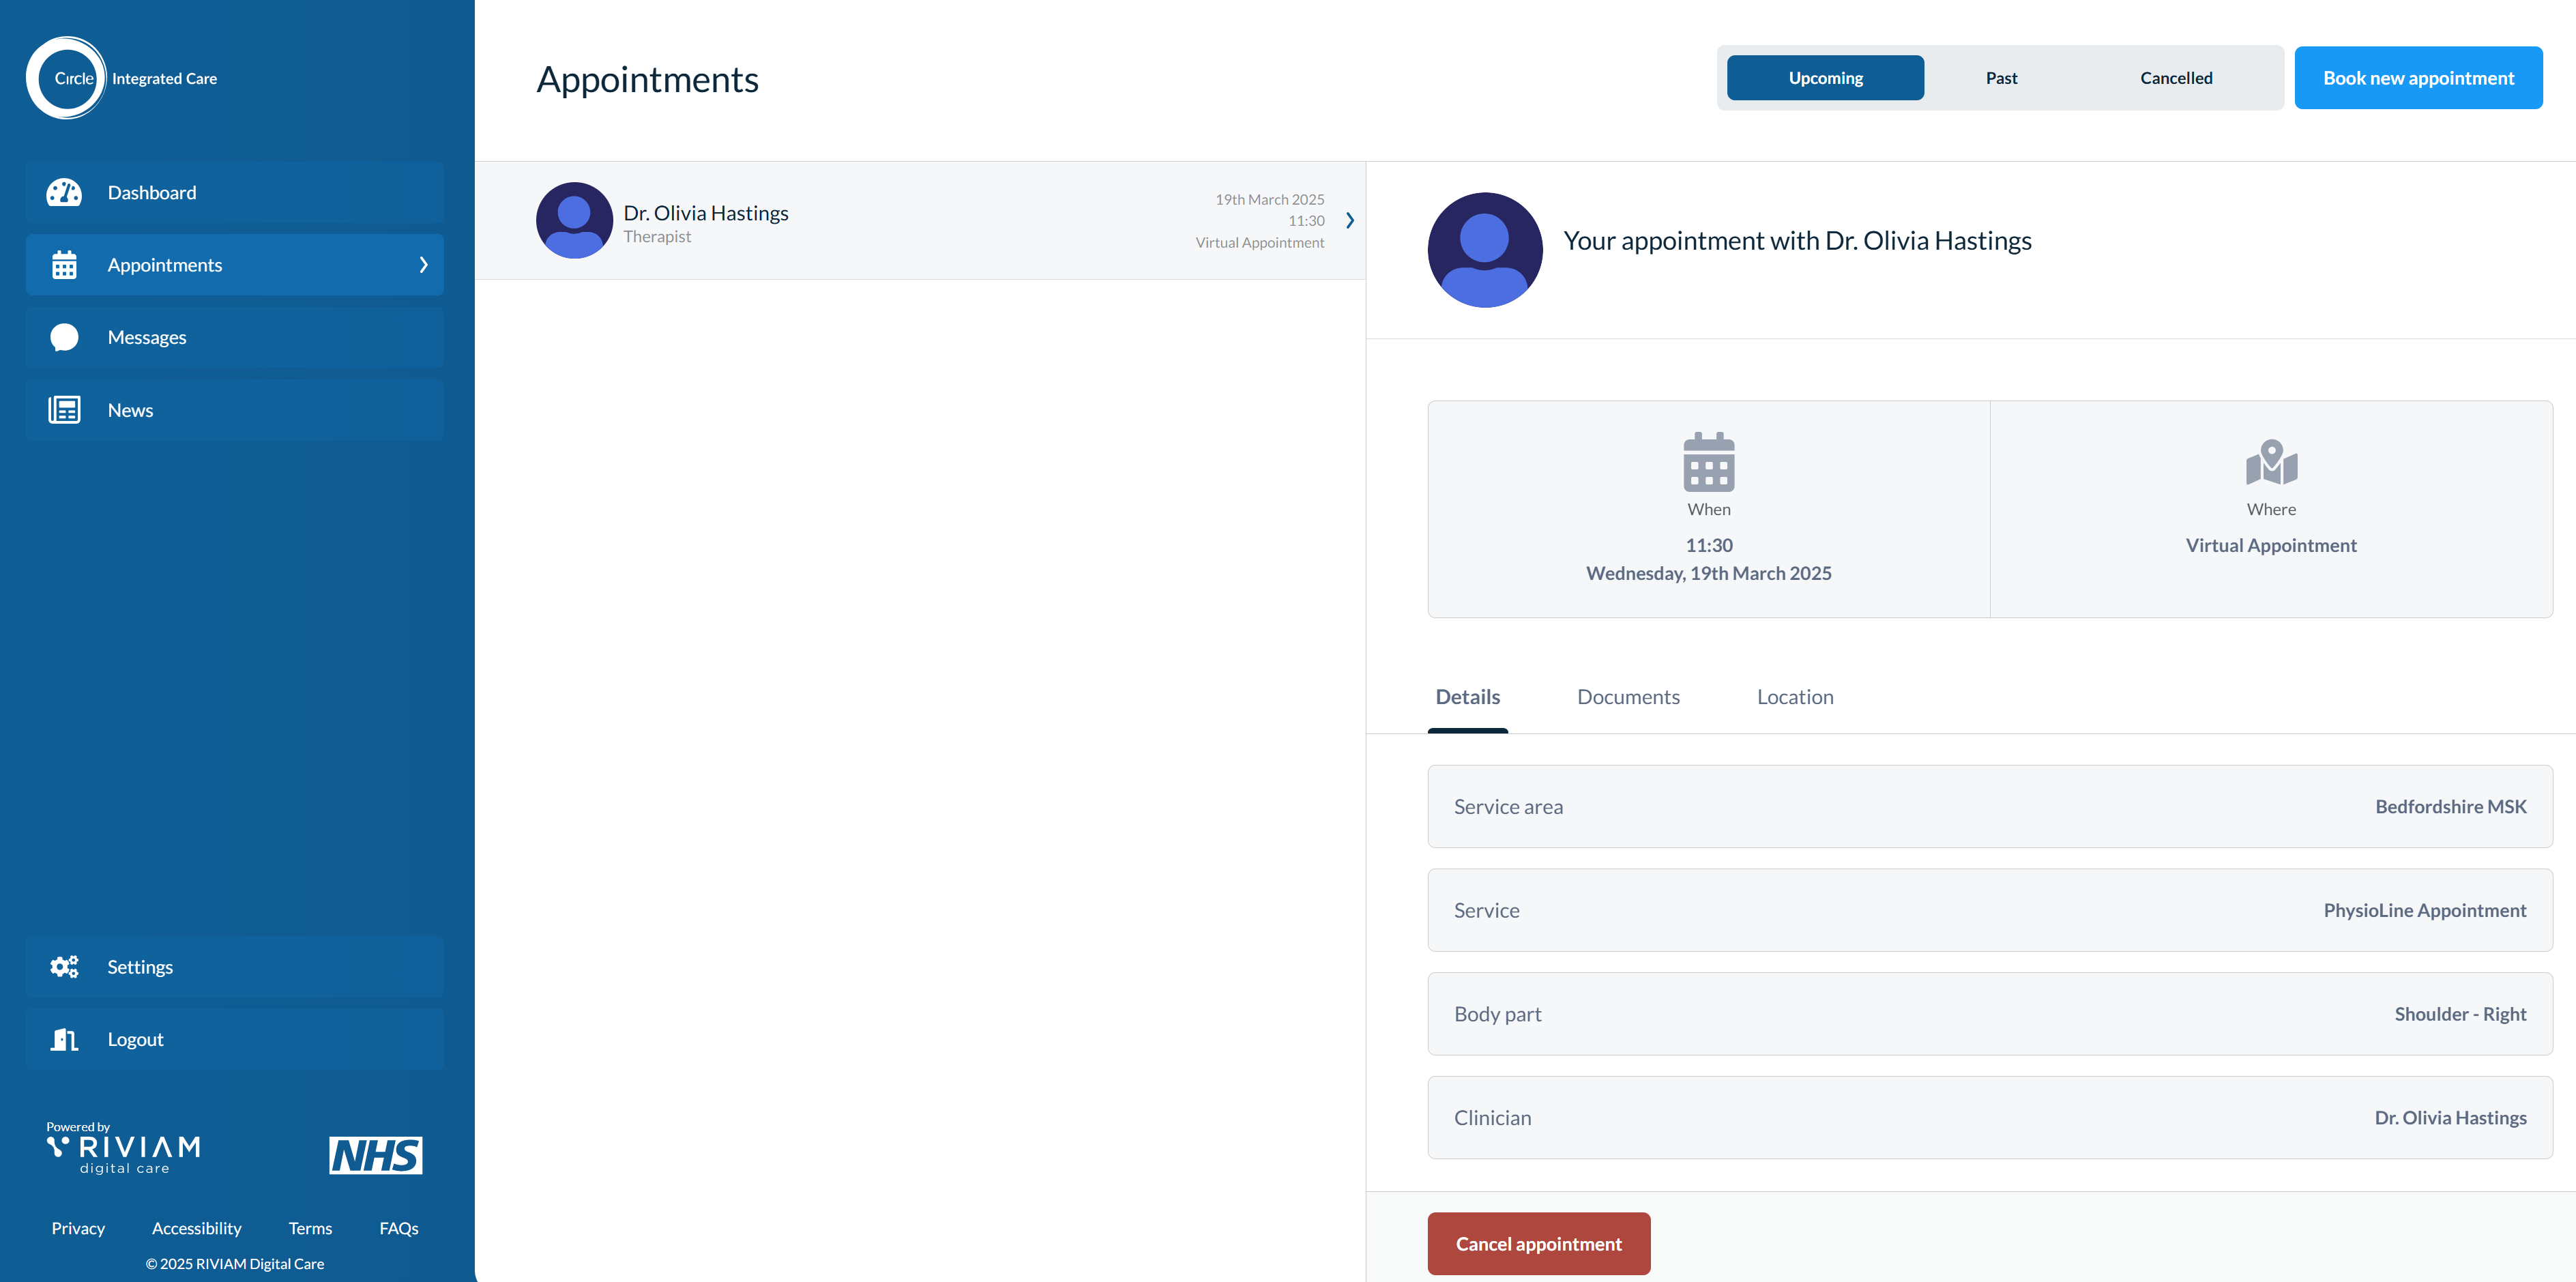Click the Settings gears icon
The image size is (2576, 1282).
[x=64, y=967]
